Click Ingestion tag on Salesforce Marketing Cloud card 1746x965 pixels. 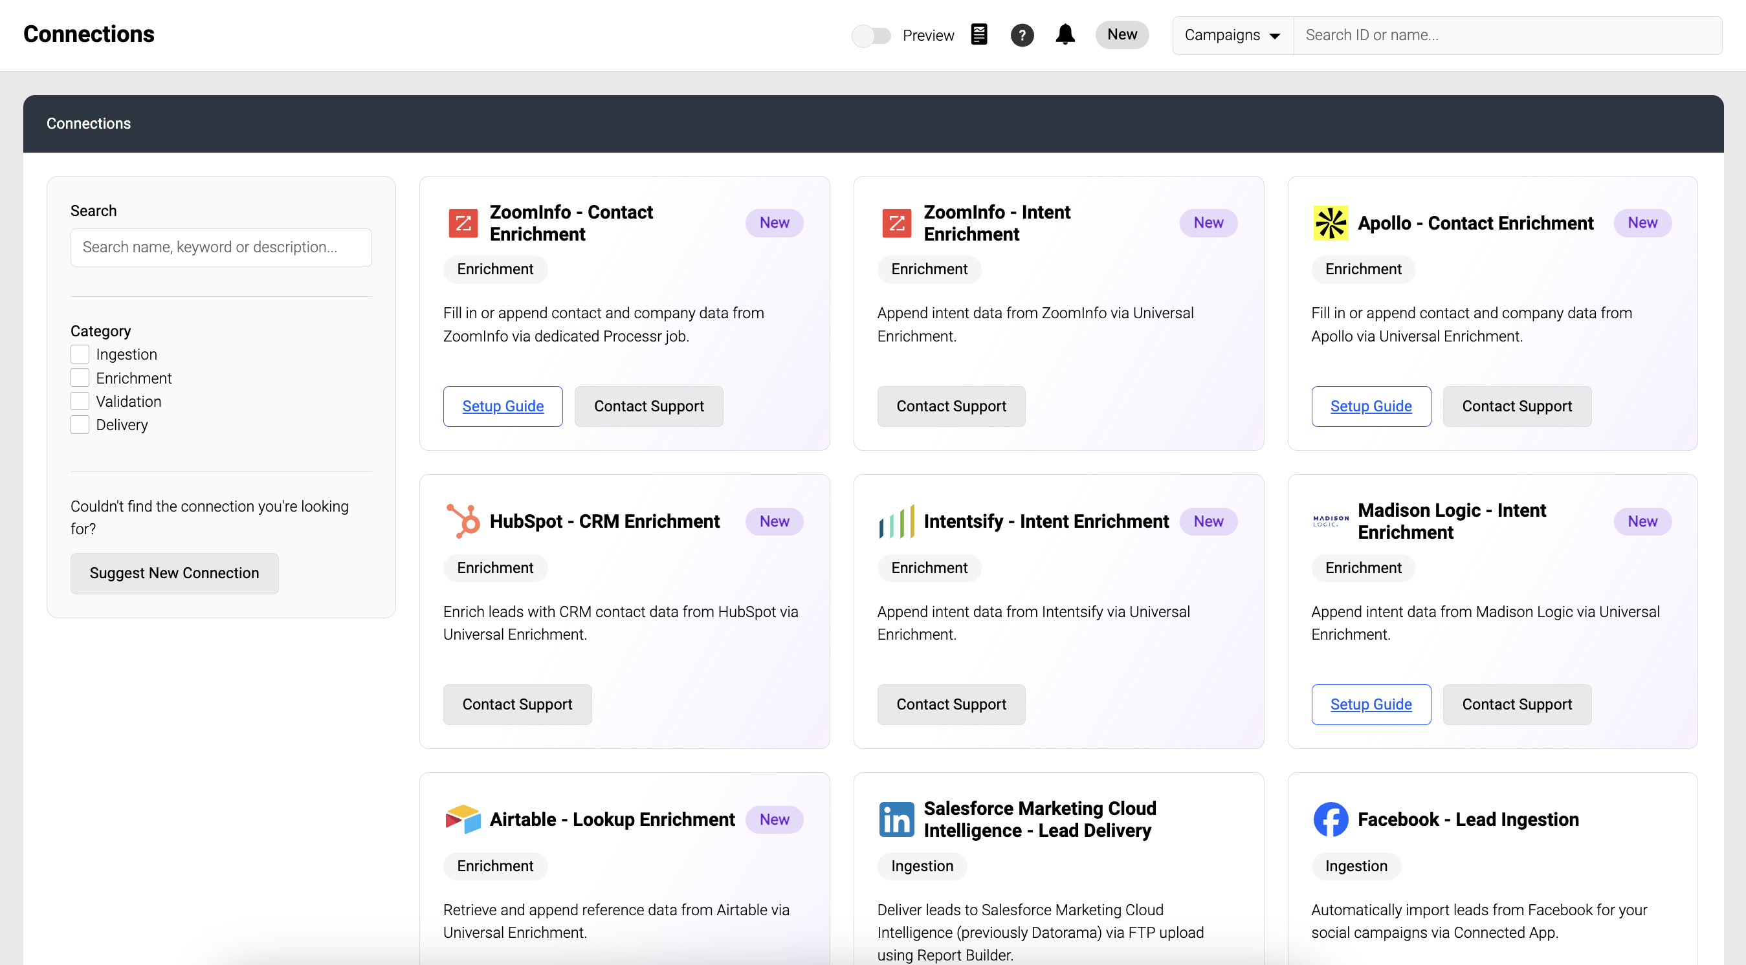[922, 865]
